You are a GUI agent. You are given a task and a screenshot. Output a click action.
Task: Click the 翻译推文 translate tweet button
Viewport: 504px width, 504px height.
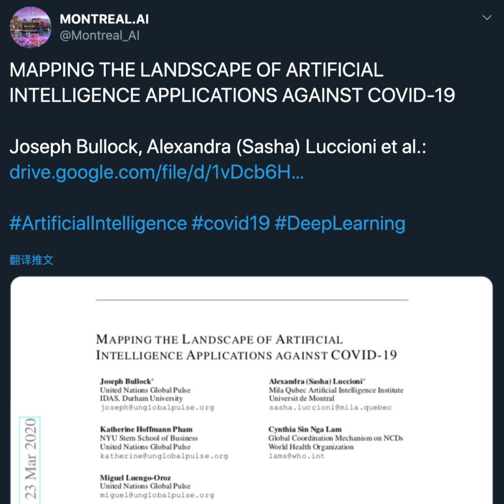coord(32,260)
